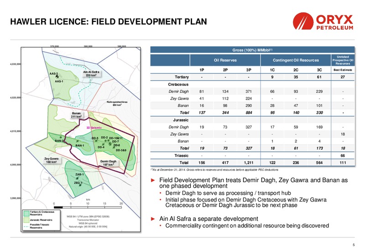Viewport: 365px width, 252px height.
Task: Click the Triassic best estimate value 66
Action: pyautogui.click(x=343, y=156)
